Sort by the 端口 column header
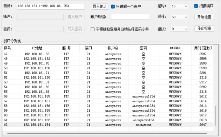Image resolution: width=221 pixels, height=137 pixels. point(89,48)
